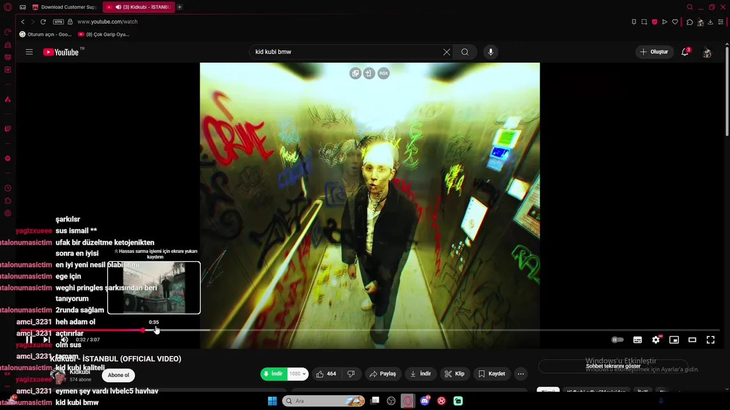Click the seek preview thumbnail at 0:35
Viewport: 730px width, 410px height.
pyautogui.click(x=154, y=288)
